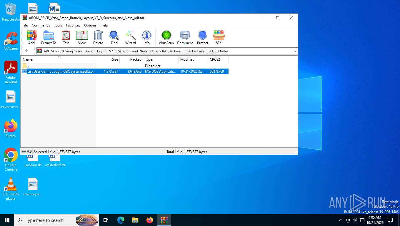
Task: Click the Add toolbar icon in WinRAR
Action: click(x=31, y=37)
